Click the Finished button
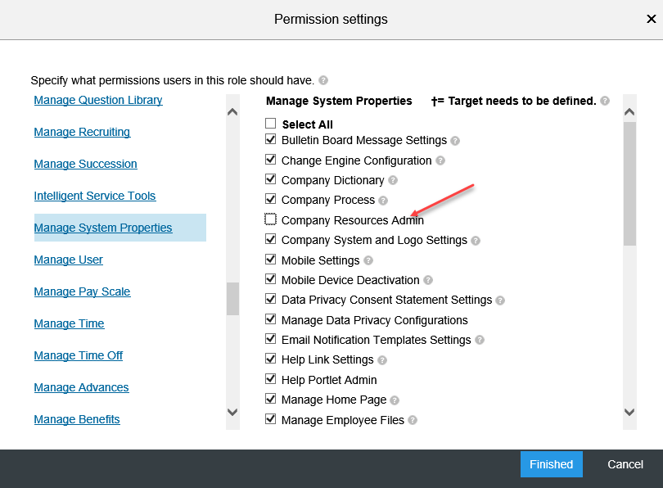The height and width of the screenshot is (488, 663). click(x=552, y=464)
